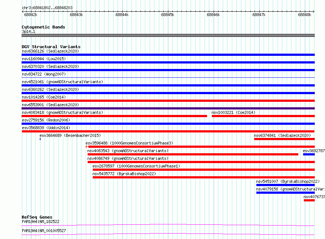The image size is (325, 239).
Task: Click nsv5435772 (ByrskaBishop2022) label
Action: (124, 174)
